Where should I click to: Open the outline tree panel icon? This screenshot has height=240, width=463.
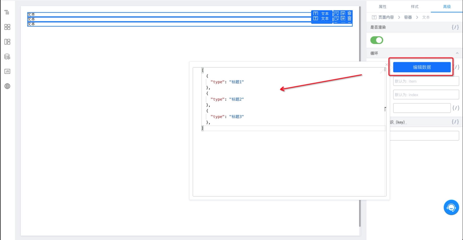(7, 12)
